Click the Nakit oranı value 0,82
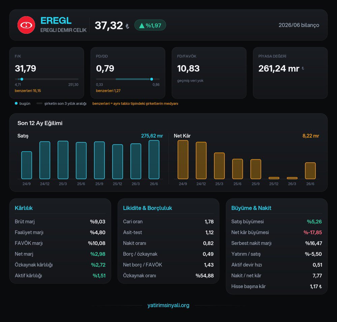 pos(208,243)
